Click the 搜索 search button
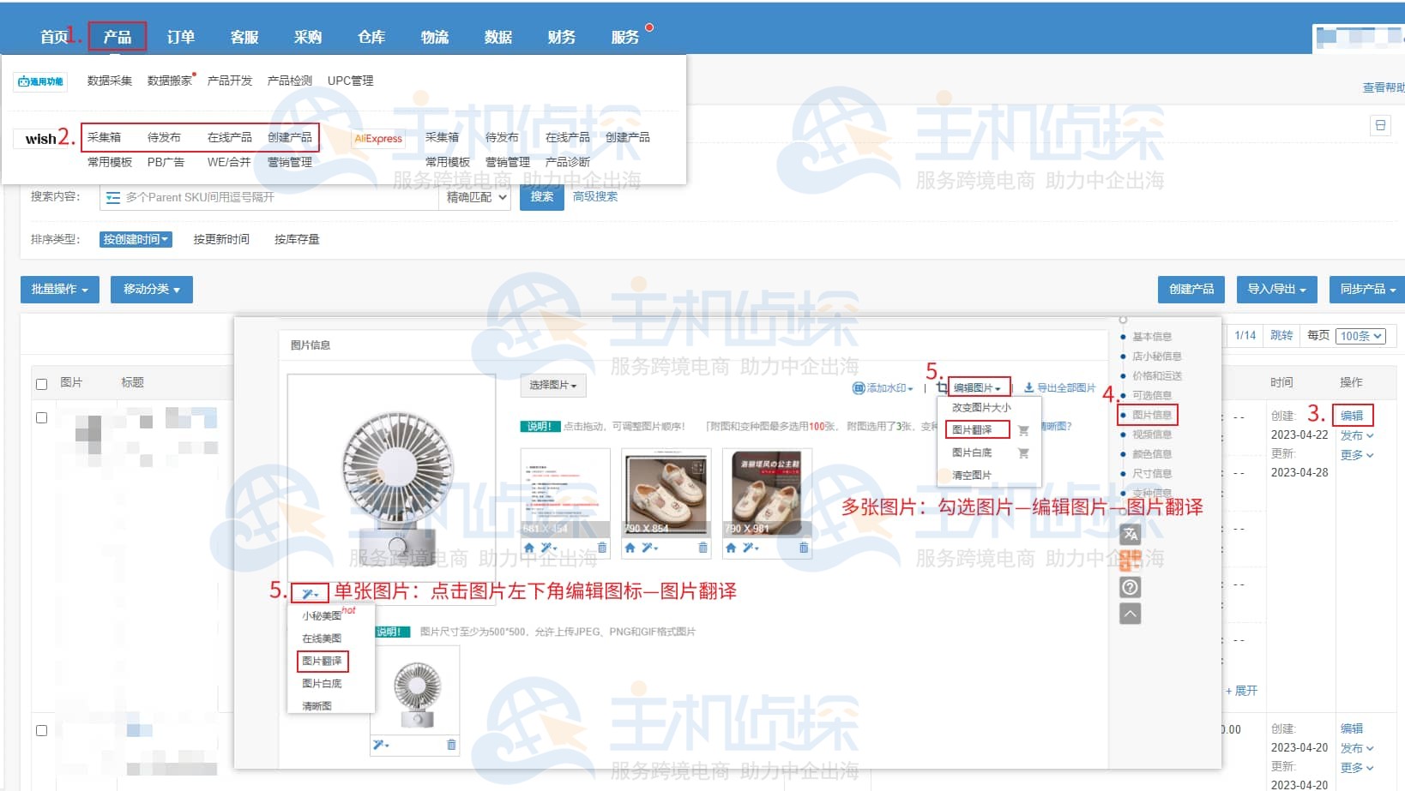The height and width of the screenshot is (791, 1405). pyautogui.click(x=542, y=196)
